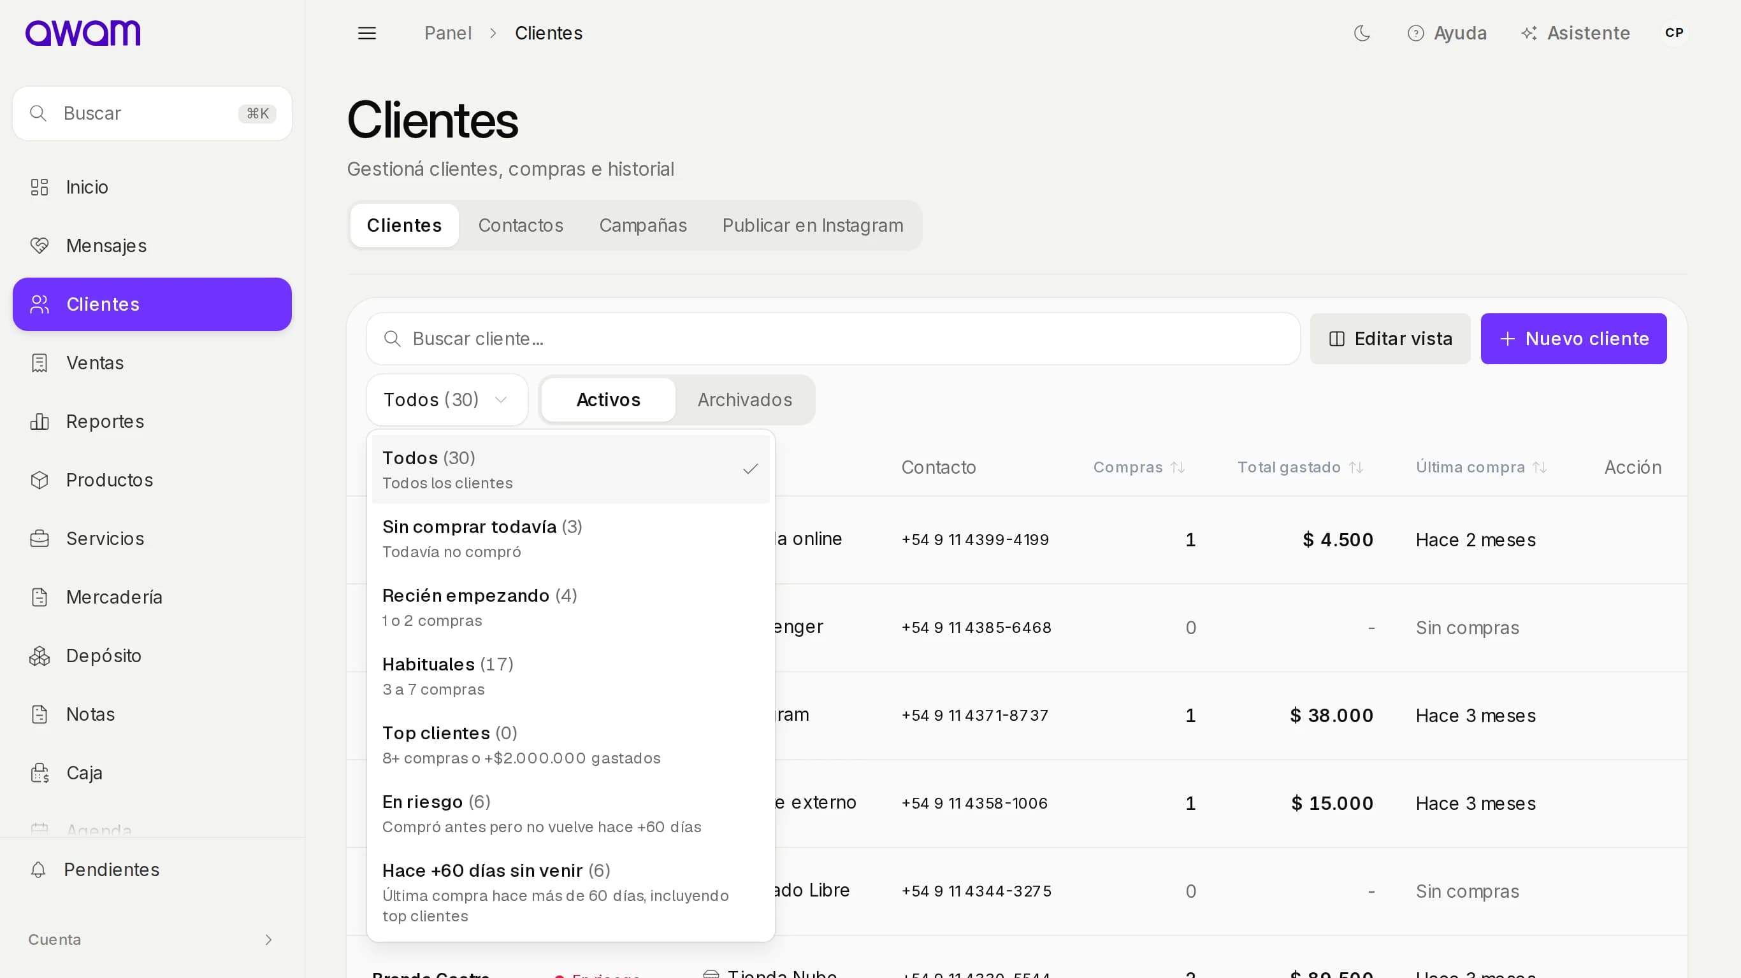
Task: Sort by Total gastado column arrows
Action: click(1357, 467)
